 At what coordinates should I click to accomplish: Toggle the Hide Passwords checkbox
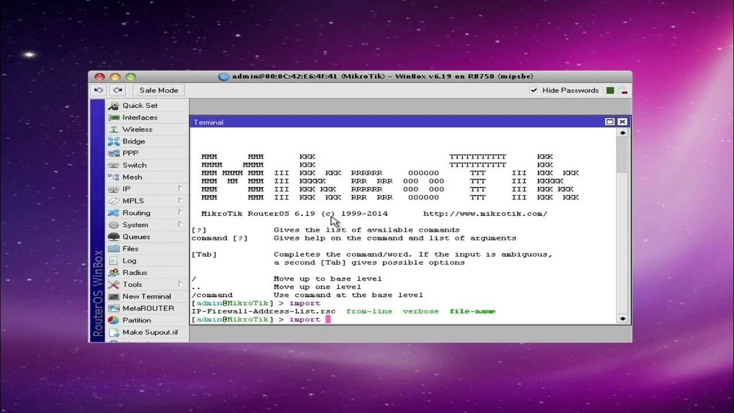[x=534, y=90]
